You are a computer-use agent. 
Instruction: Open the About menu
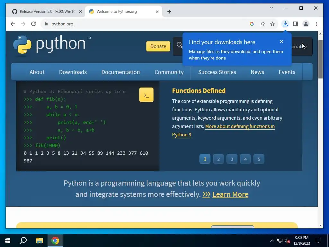click(x=37, y=72)
